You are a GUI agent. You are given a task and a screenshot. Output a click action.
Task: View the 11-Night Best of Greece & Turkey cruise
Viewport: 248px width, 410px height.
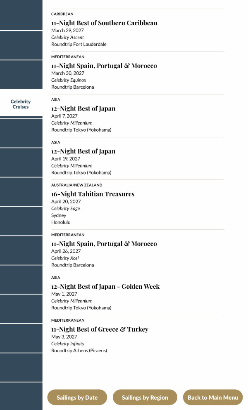100,329
